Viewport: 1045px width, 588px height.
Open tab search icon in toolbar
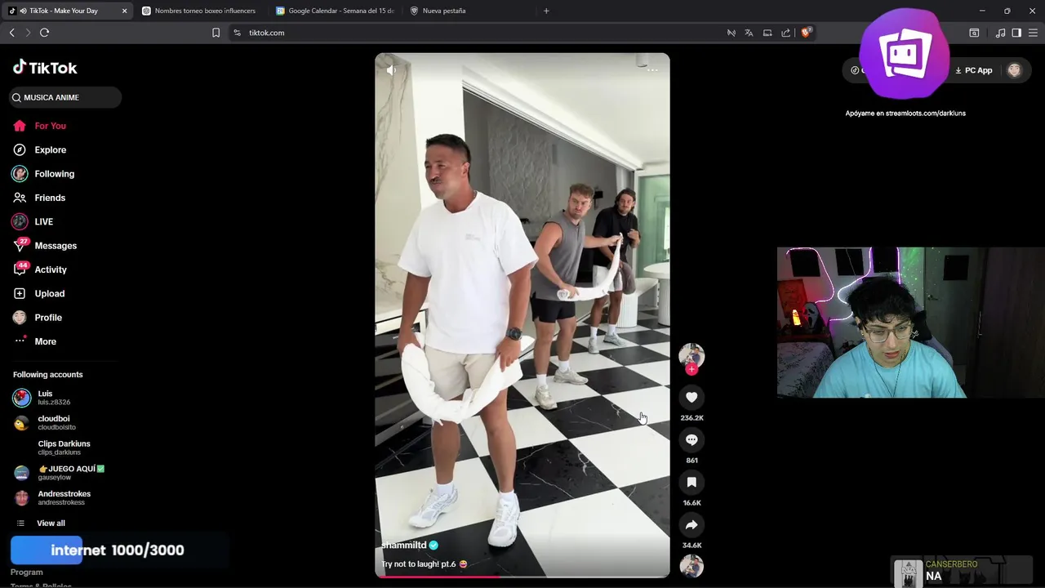(x=974, y=33)
